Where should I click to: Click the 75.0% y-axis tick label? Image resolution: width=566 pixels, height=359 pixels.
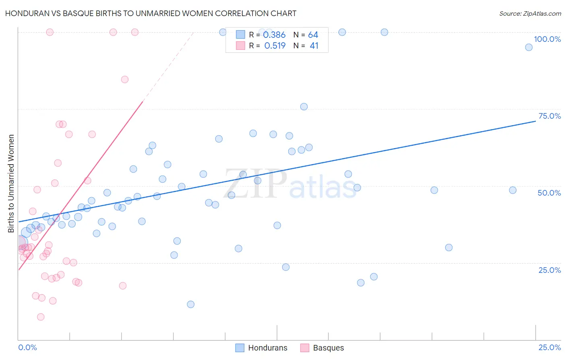coord(549,116)
